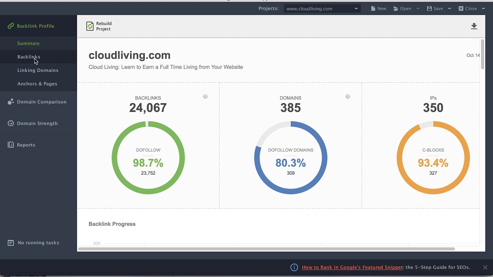Collapse the Backlink Profile section header

point(35,26)
